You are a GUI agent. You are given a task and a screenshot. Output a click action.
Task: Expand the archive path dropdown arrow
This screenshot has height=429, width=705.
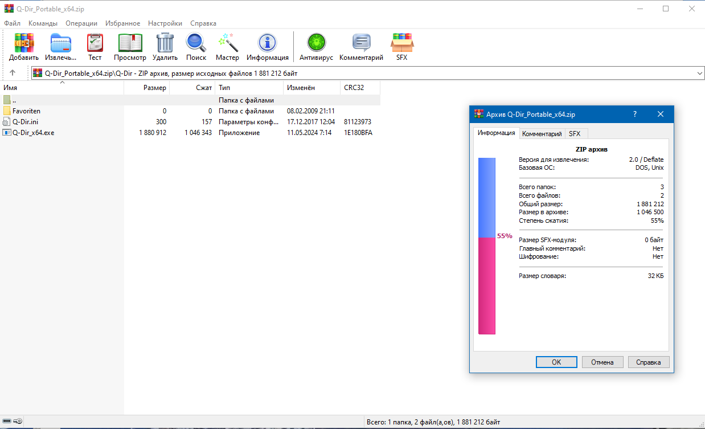pos(700,73)
